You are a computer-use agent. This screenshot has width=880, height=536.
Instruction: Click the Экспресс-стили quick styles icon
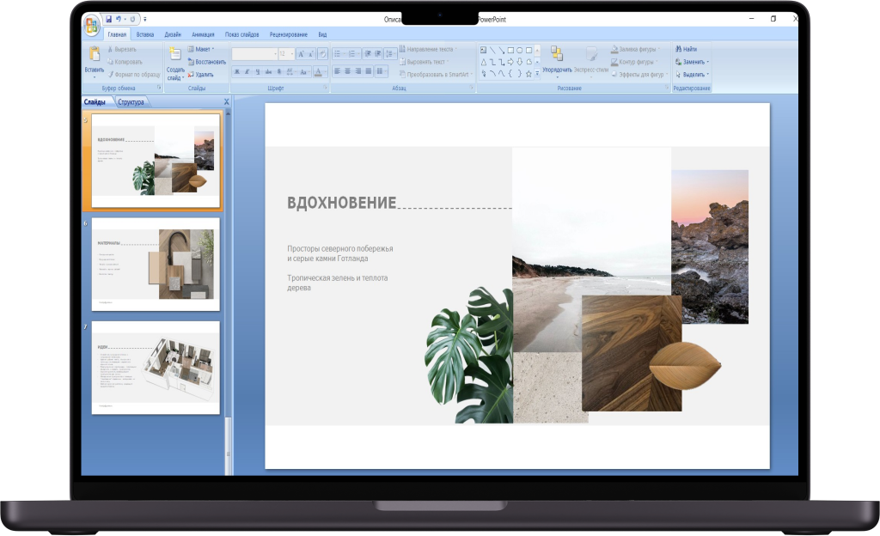coord(591,54)
